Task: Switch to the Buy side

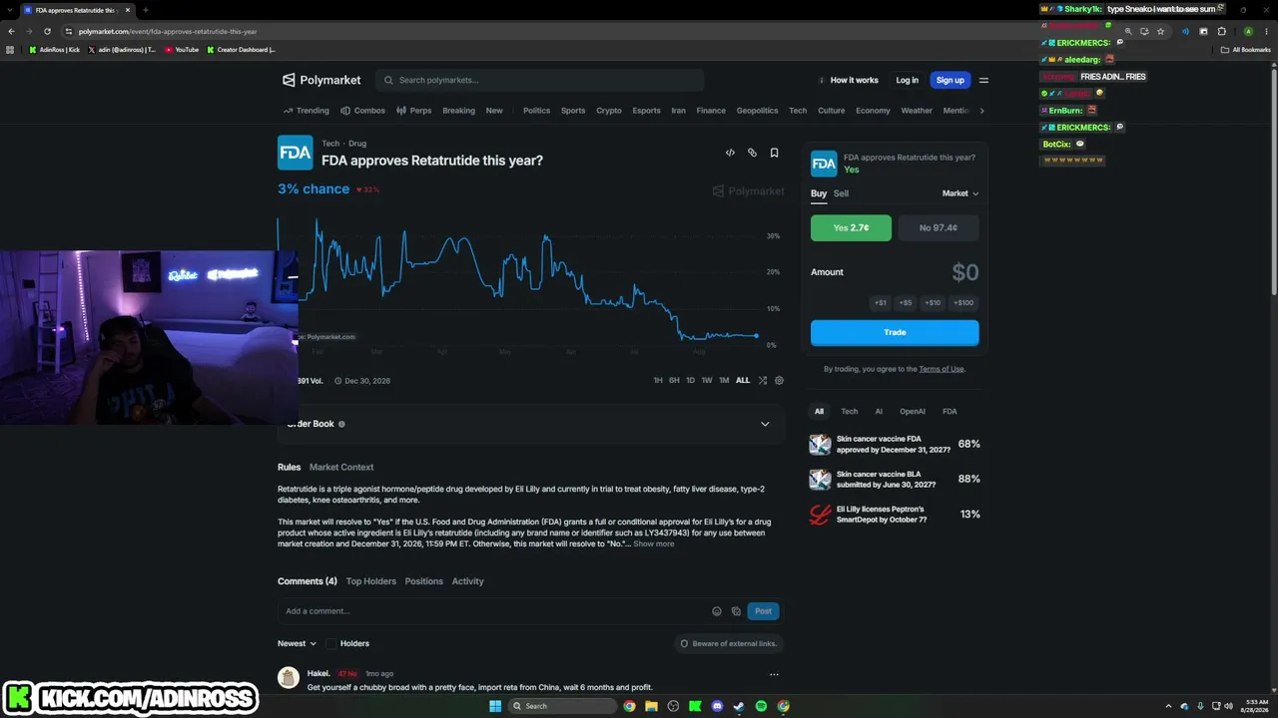Action: tap(819, 193)
